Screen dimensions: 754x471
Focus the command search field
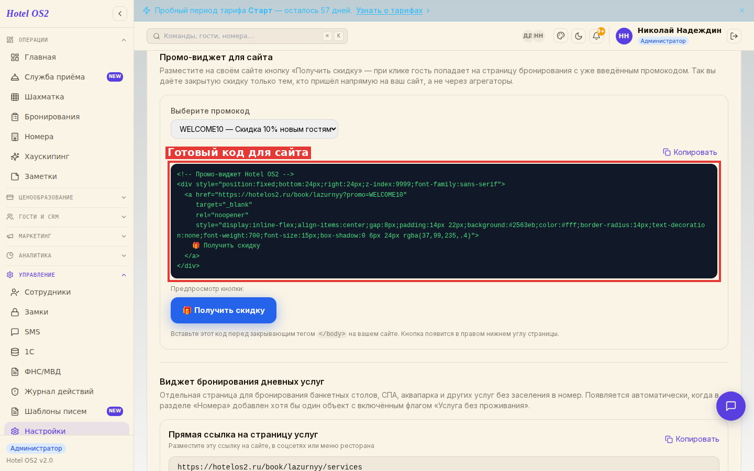(x=247, y=36)
